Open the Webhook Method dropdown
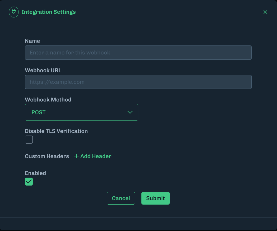Image resolution: width=277 pixels, height=231 pixels. [x=81, y=112]
